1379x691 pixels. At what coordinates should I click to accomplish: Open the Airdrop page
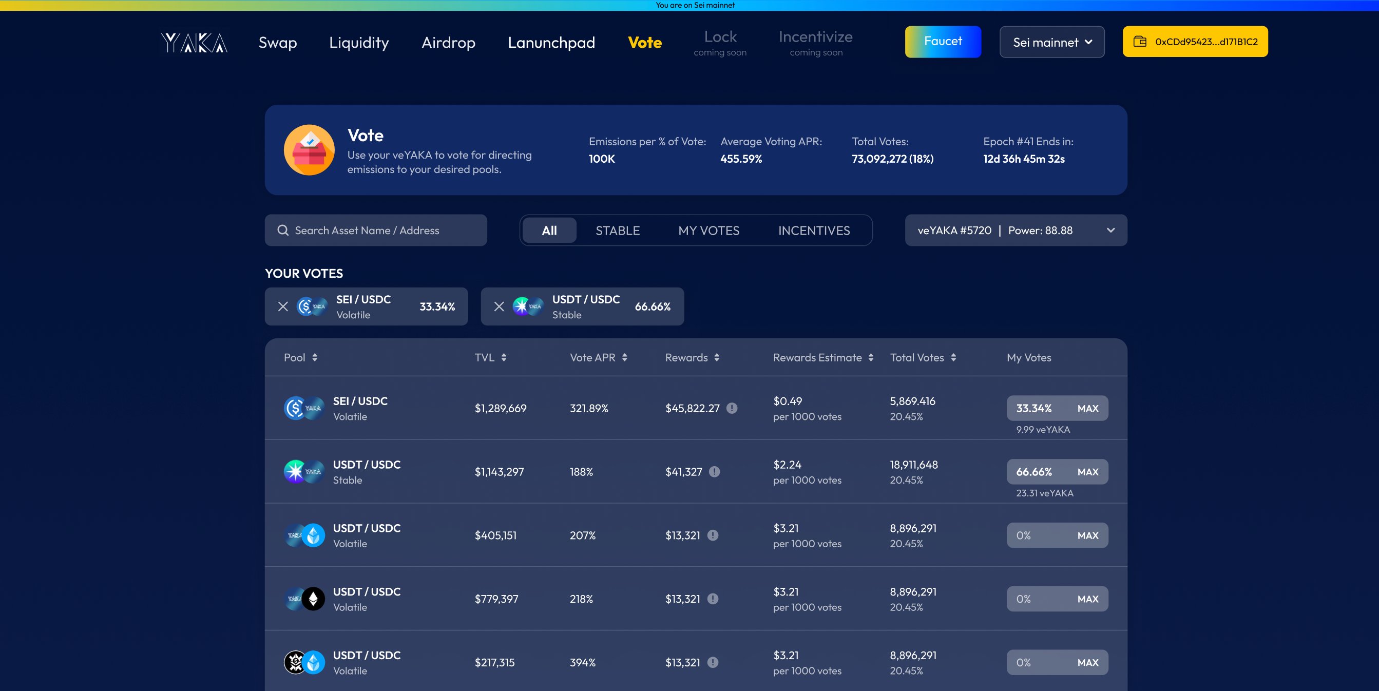coord(448,42)
